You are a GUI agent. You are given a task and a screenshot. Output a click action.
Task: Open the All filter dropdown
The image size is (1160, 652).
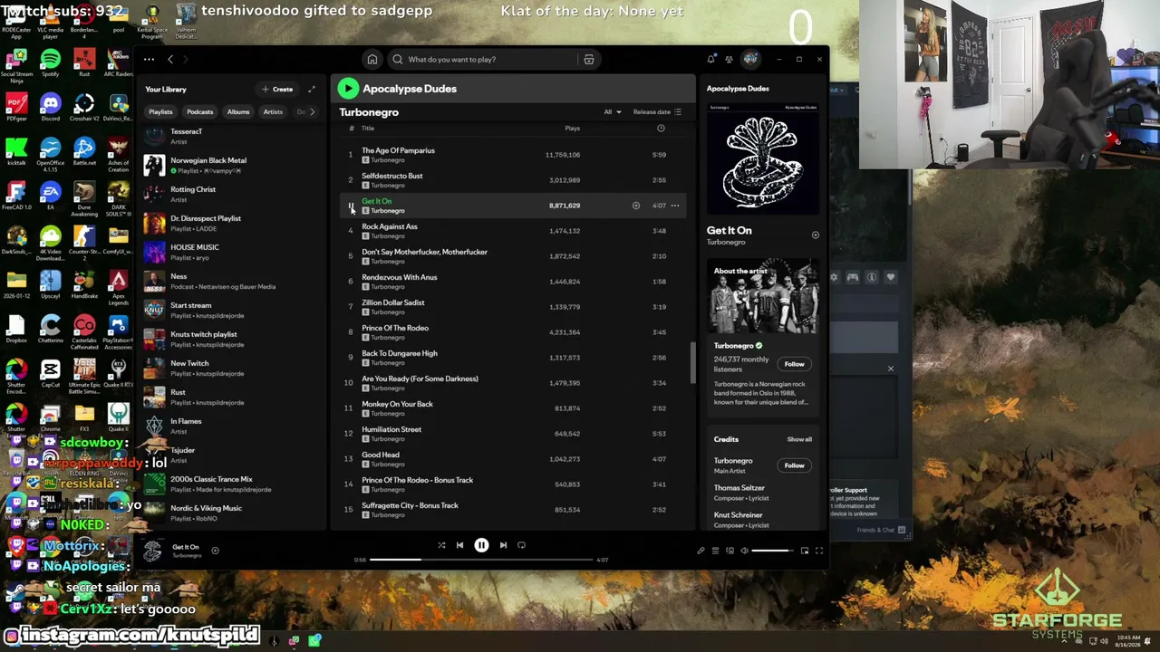[x=613, y=112]
